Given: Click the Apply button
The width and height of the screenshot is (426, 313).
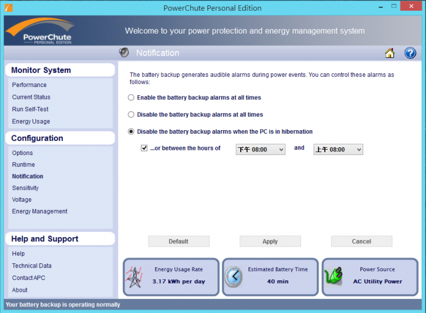Looking at the screenshot, I should 270,241.
